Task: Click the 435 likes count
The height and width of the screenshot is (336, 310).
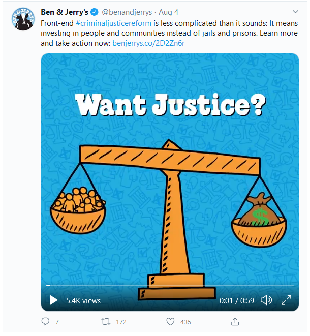Action: (185, 322)
